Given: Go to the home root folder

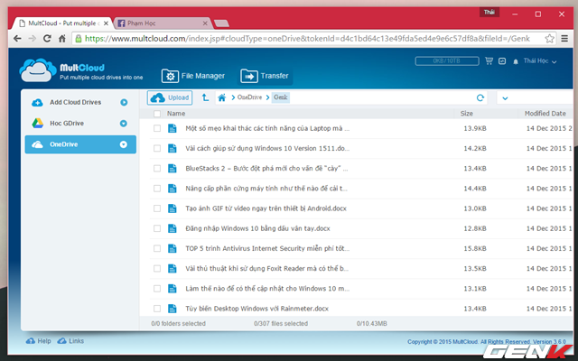Looking at the screenshot, I should pyautogui.click(x=221, y=97).
